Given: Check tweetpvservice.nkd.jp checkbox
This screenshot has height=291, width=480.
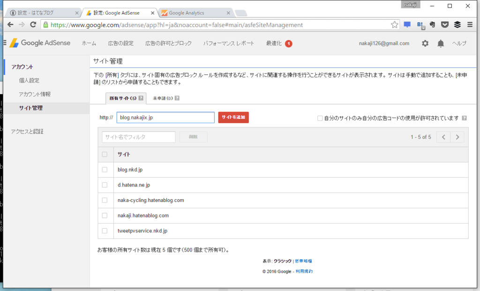Looking at the screenshot, I should [x=105, y=231].
